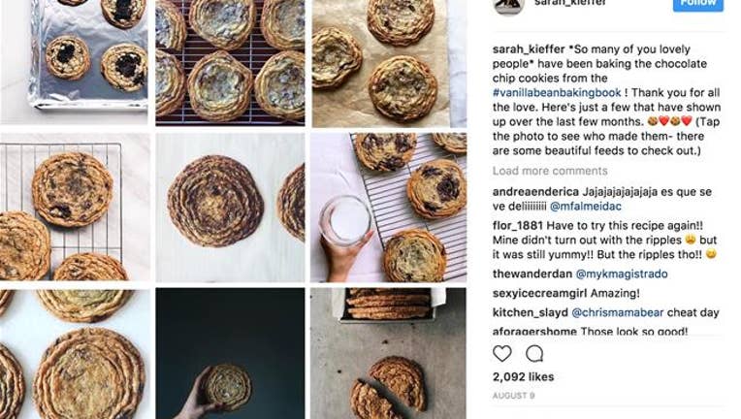Expand Load more comments
The image size is (741, 419).
point(550,171)
